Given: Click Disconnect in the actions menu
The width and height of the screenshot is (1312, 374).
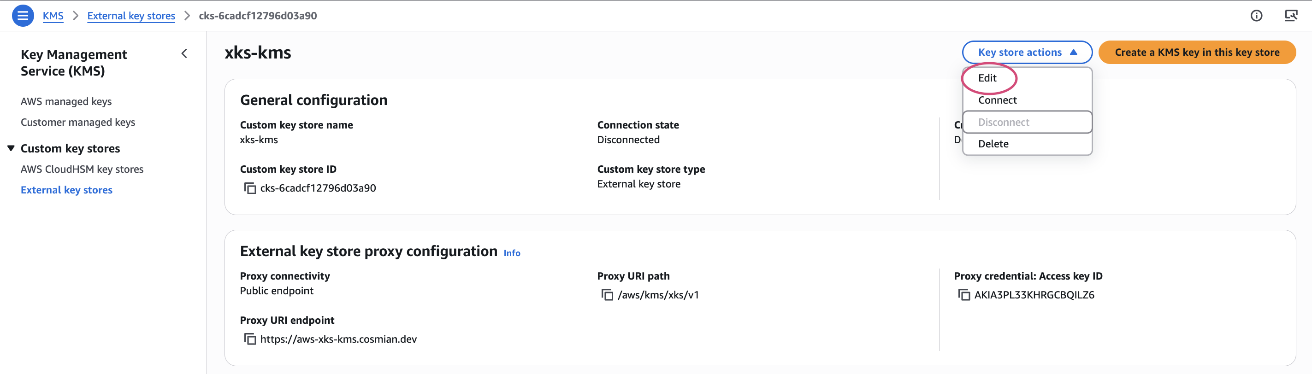Looking at the screenshot, I should [x=1027, y=122].
